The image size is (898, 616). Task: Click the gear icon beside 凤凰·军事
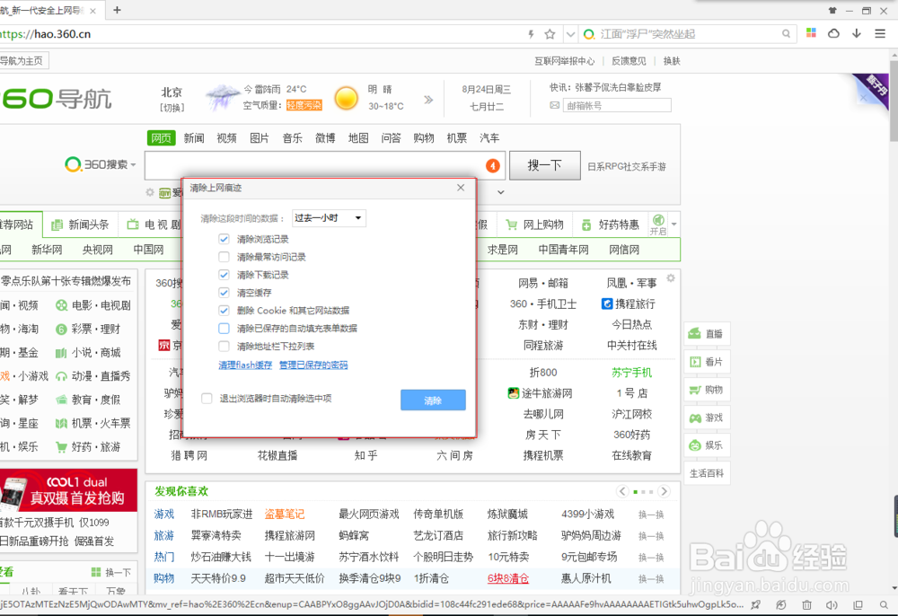[671, 278]
